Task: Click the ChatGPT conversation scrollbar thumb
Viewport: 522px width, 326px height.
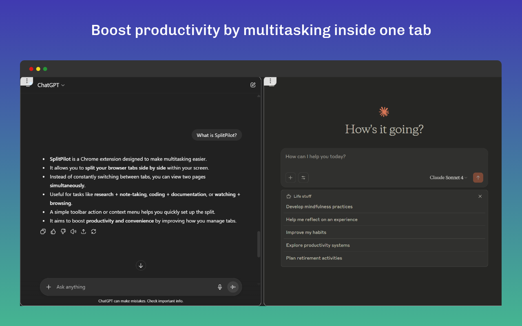Action: (259, 244)
